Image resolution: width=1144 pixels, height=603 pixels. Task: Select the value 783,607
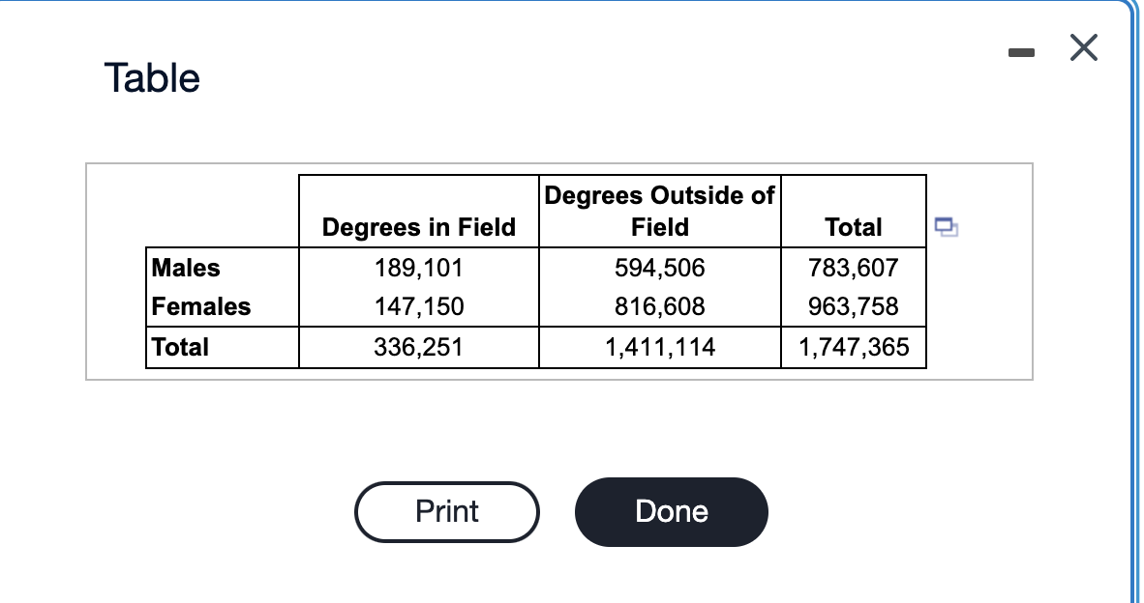853,268
